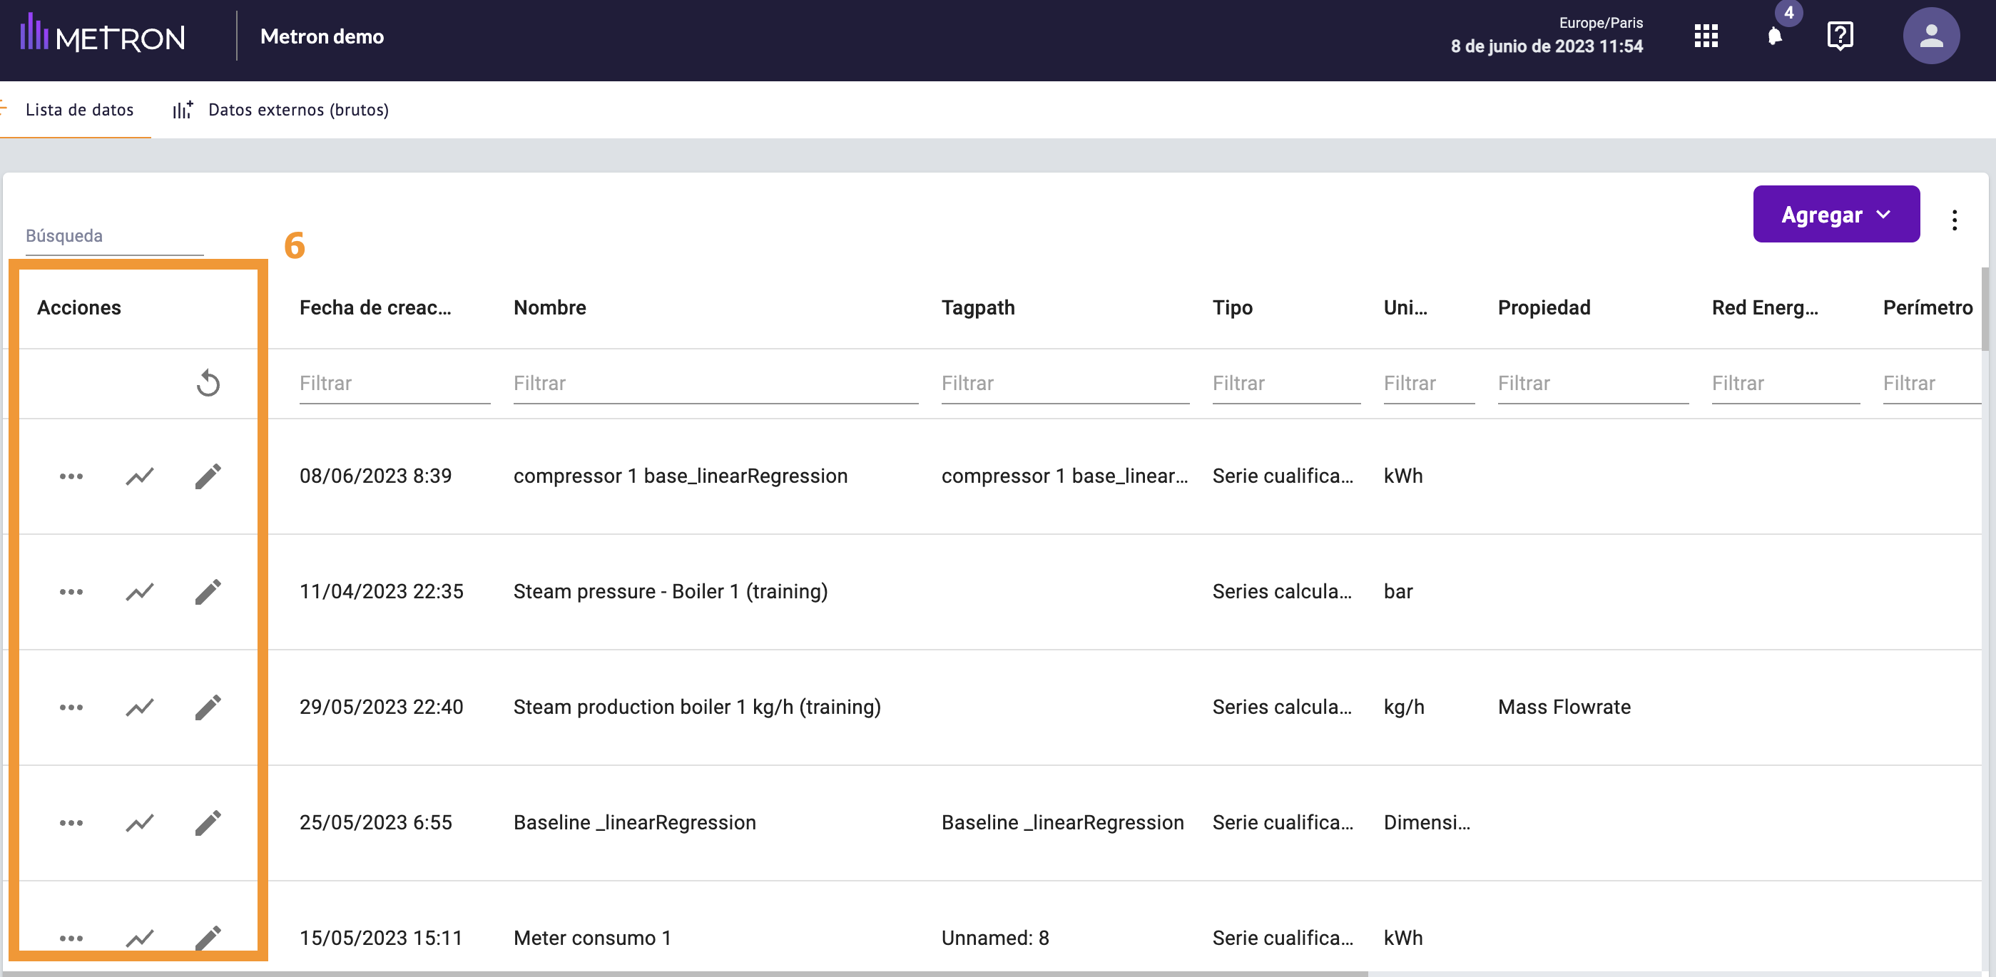Click the Fecha de creación filter field
This screenshot has width=1996, height=977.
point(394,384)
